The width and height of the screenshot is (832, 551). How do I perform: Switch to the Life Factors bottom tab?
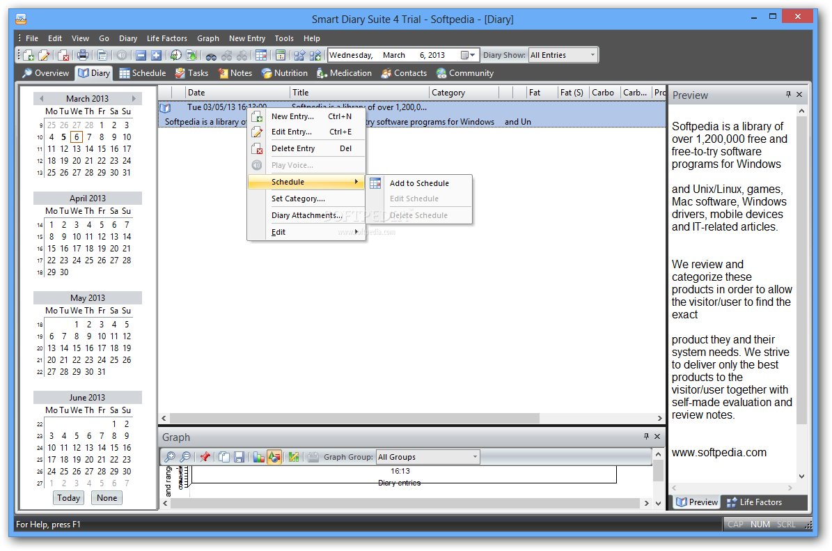(x=754, y=502)
